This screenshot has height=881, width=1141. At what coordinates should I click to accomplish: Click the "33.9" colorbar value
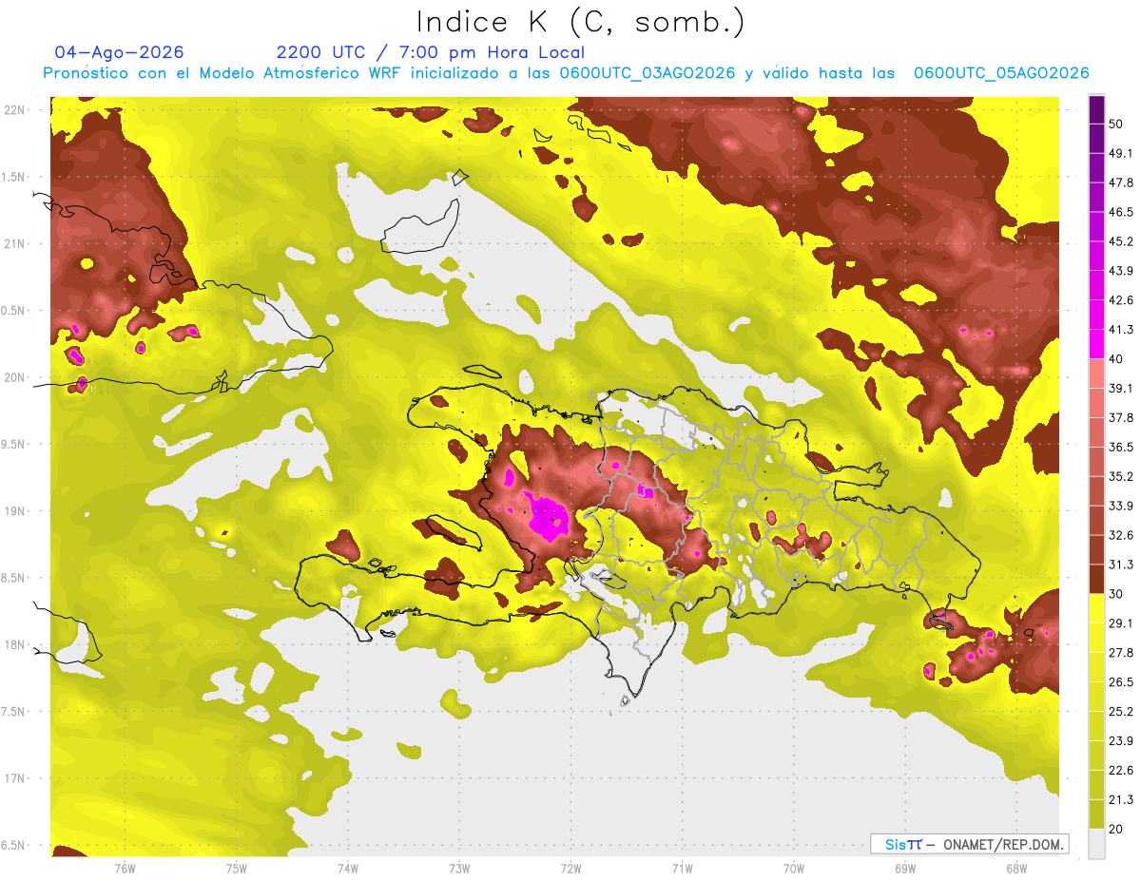[x=1121, y=506]
